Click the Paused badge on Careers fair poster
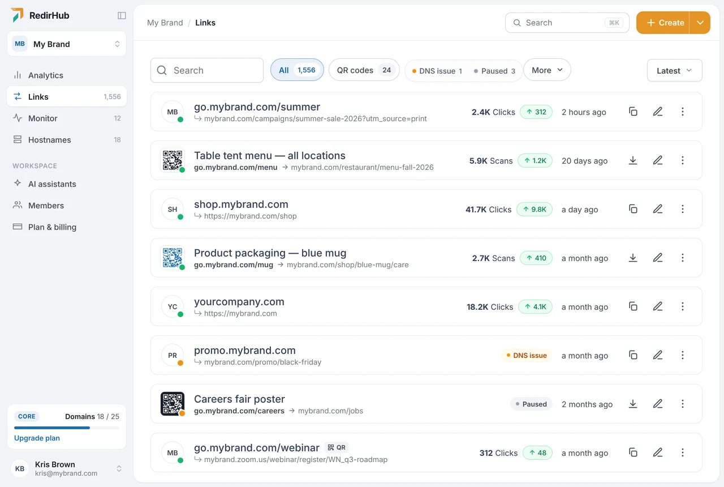 (531, 404)
